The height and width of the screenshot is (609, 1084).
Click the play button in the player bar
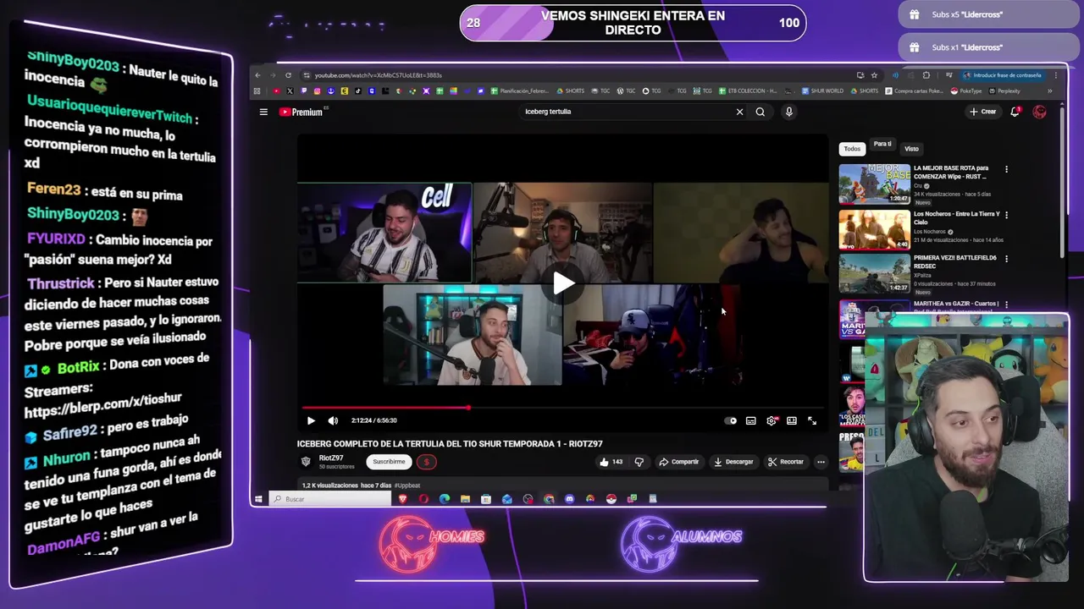coord(311,420)
